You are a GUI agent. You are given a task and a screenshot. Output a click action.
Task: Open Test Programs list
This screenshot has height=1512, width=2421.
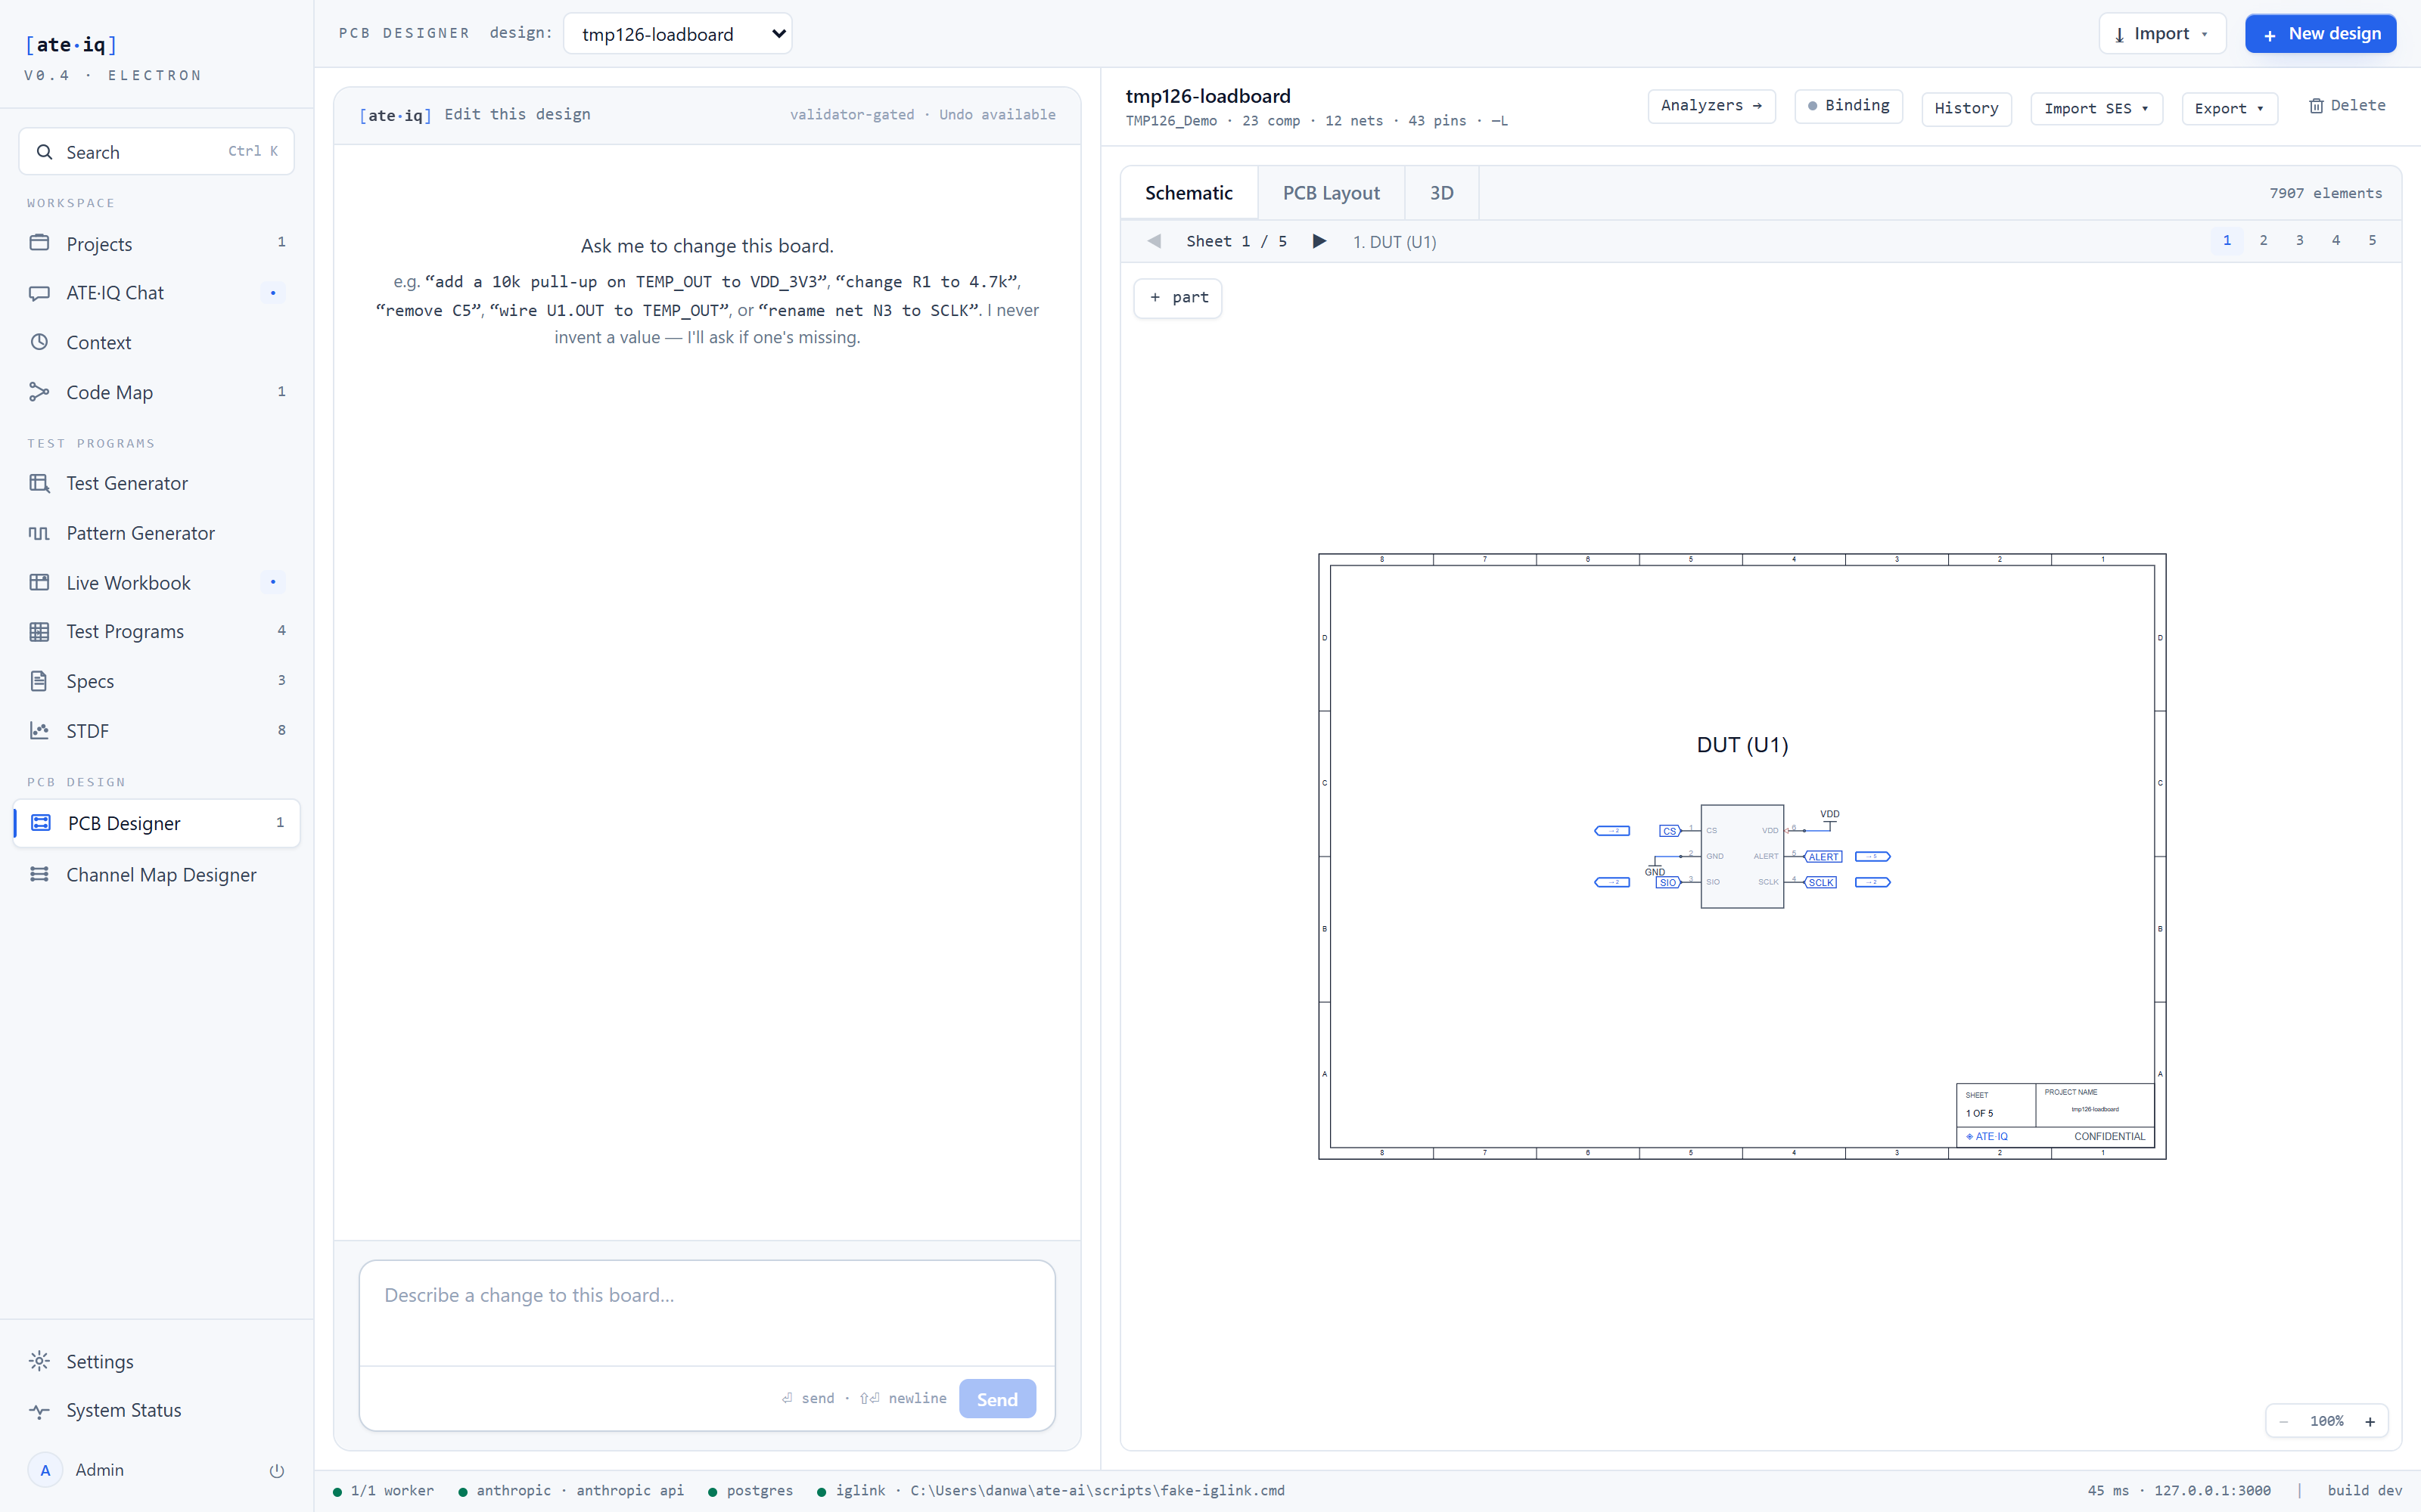[156, 631]
